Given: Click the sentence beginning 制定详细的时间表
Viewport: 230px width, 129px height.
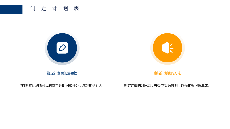Looking at the screenshot, I should (x=167, y=85).
